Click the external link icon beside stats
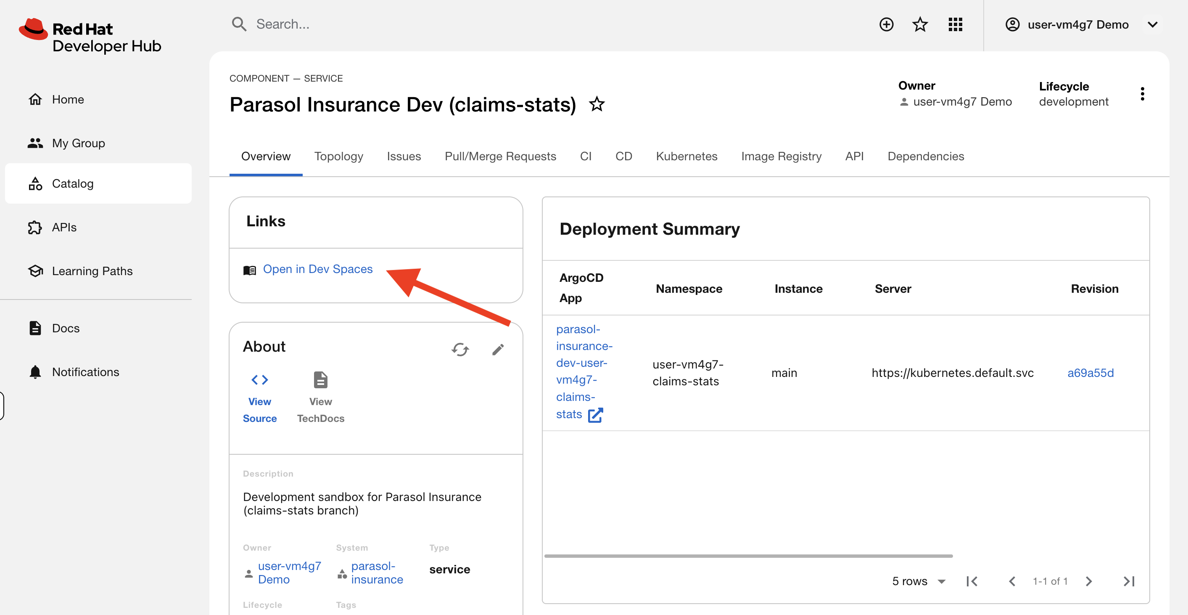Screen dimensions: 1188x615 (x=595, y=415)
